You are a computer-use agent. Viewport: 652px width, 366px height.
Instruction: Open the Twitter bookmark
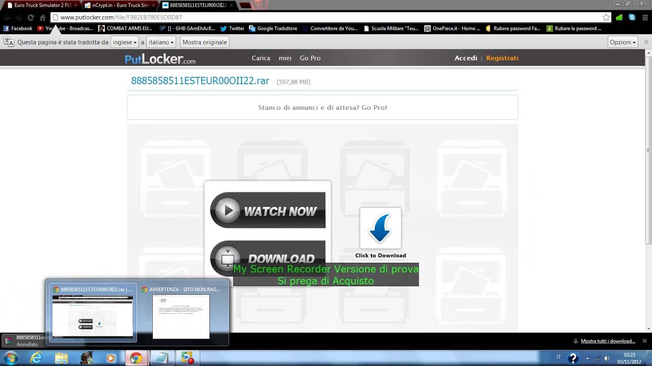click(232, 28)
